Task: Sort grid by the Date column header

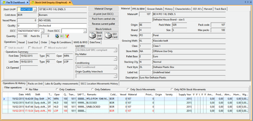Action: click(x=16, y=95)
